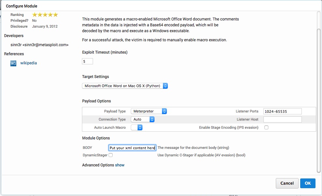The height and width of the screenshot is (196, 322).
Task: Click the W3 reference icon beside wikipedia
Action: (13, 63)
